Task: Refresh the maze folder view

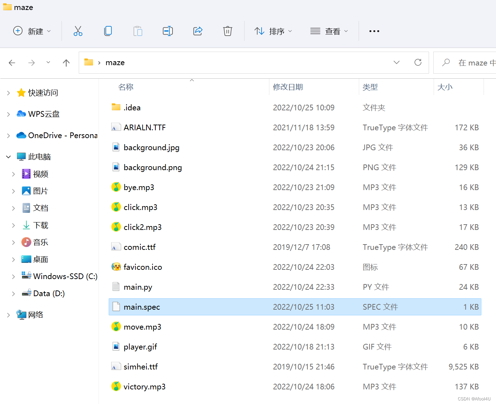Action: click(x=418, y=63)
